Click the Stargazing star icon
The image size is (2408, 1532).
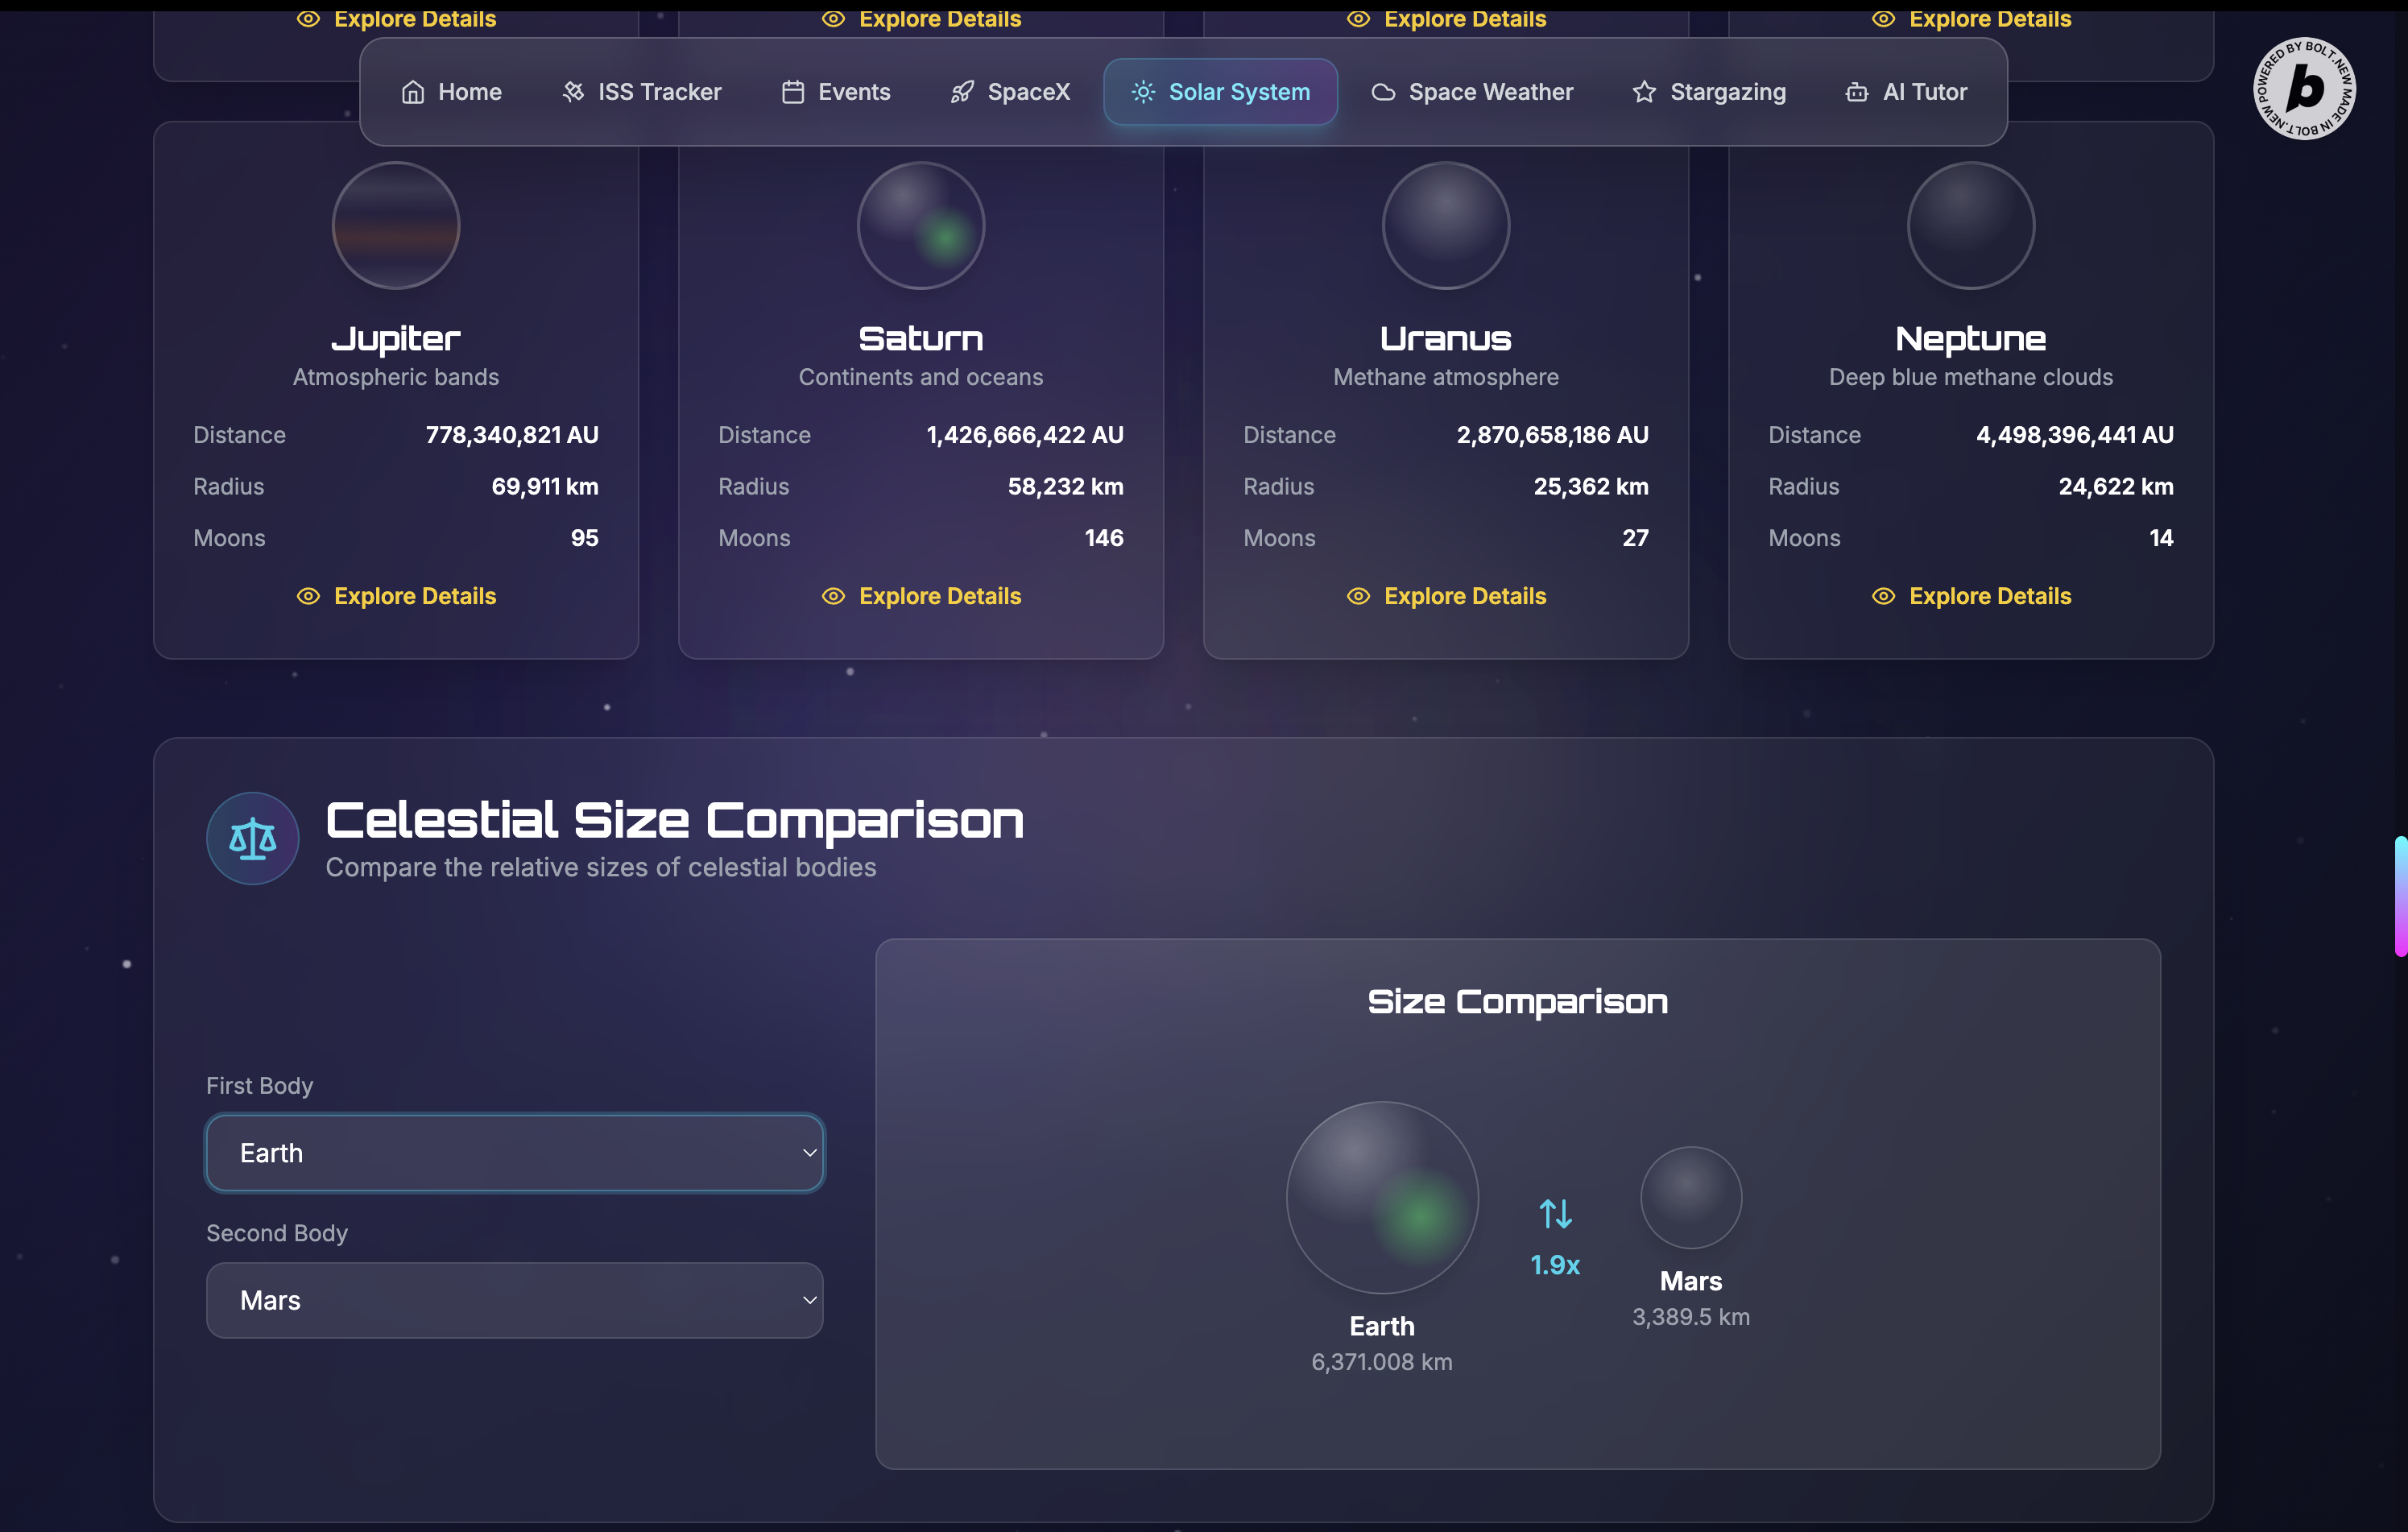tap(1644, 92)
